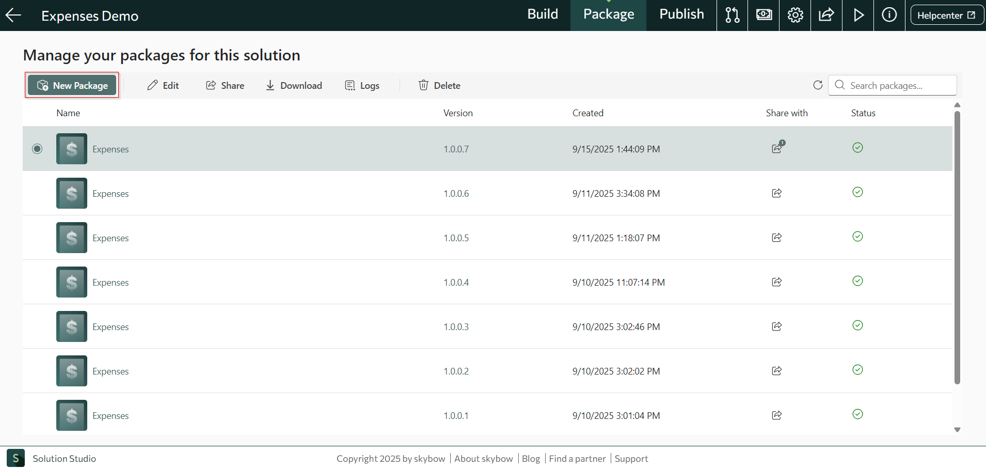The image size is (986, 468).
Task: Open share icon for version 1.0.0.7
Action: pyautogui.click(x=777, y=149)
